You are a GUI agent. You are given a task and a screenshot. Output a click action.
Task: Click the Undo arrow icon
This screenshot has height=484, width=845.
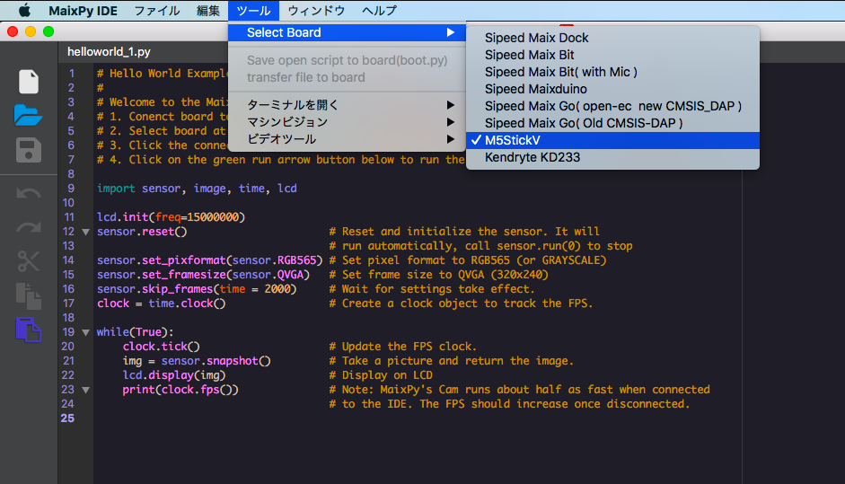[29, 193]
